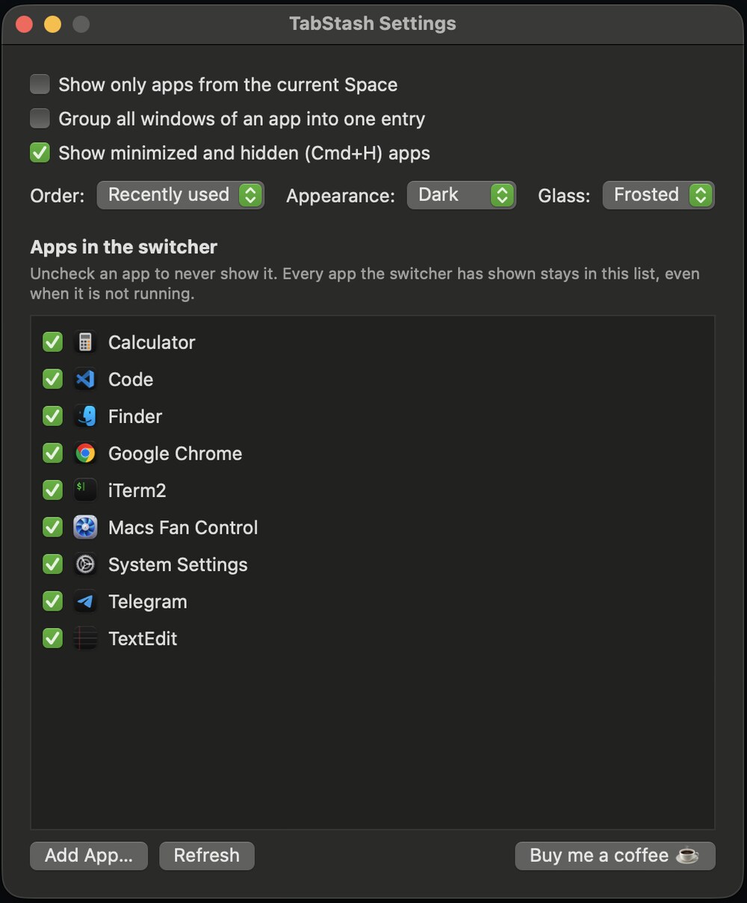This screenshot has height=903, width=747.
Task: Uncheck the Google Chrome checkbox
Action: 52,453
